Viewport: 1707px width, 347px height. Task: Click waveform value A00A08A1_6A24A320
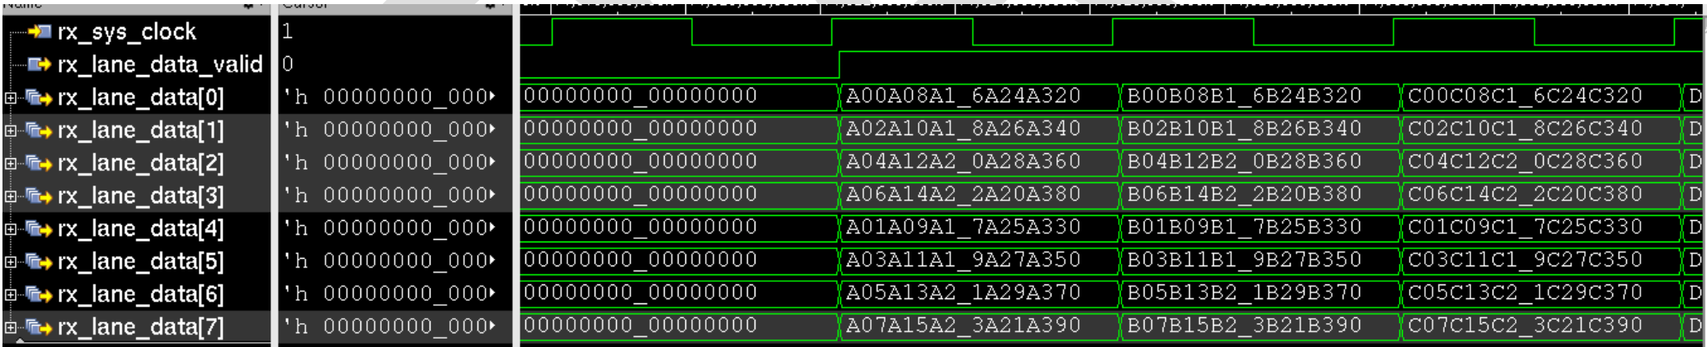click(963, 96)
